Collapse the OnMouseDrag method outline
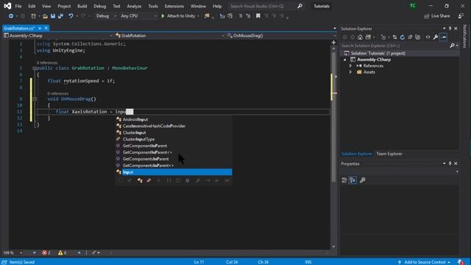This screenshot has height=265, width=471. [x=35, y=99]
